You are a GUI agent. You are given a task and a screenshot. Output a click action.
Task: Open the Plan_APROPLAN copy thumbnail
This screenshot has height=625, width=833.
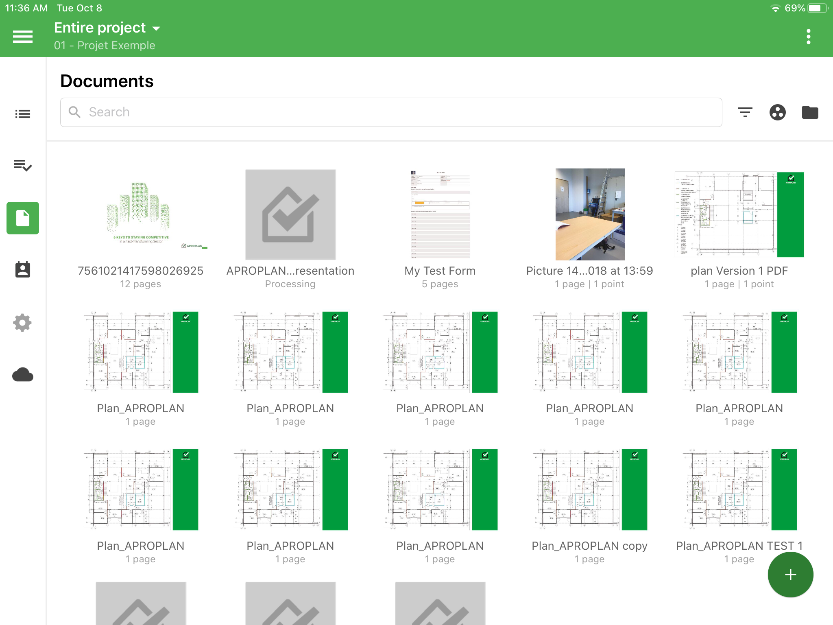(x=590, y=490)
